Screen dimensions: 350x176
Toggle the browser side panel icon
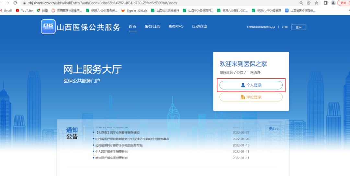pos(326,3)
